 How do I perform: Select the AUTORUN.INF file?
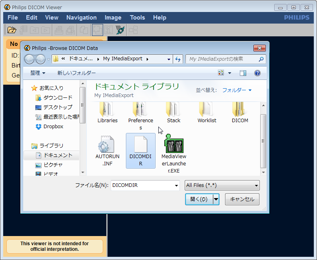(108, 151)
